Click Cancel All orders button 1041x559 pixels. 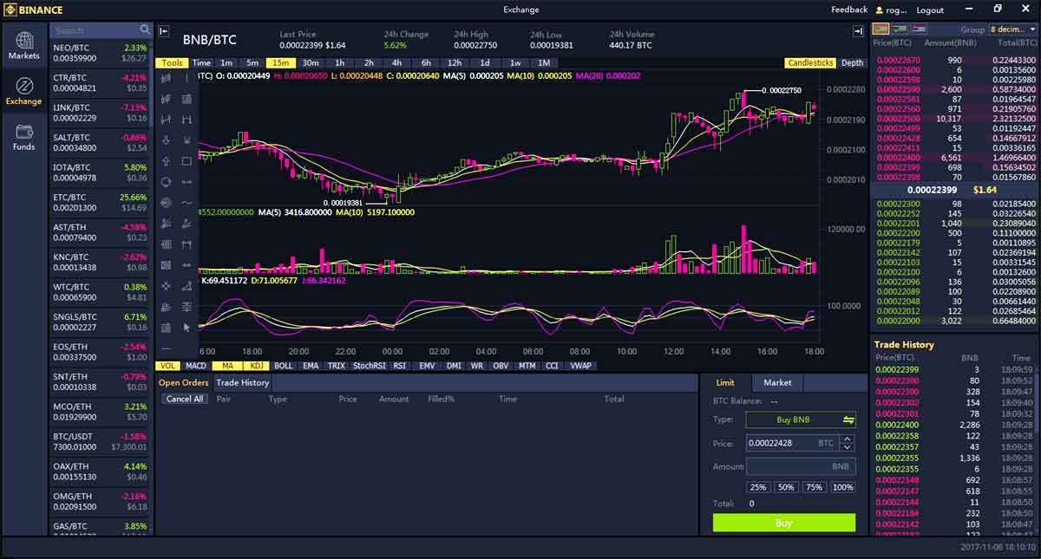(185, 399)
